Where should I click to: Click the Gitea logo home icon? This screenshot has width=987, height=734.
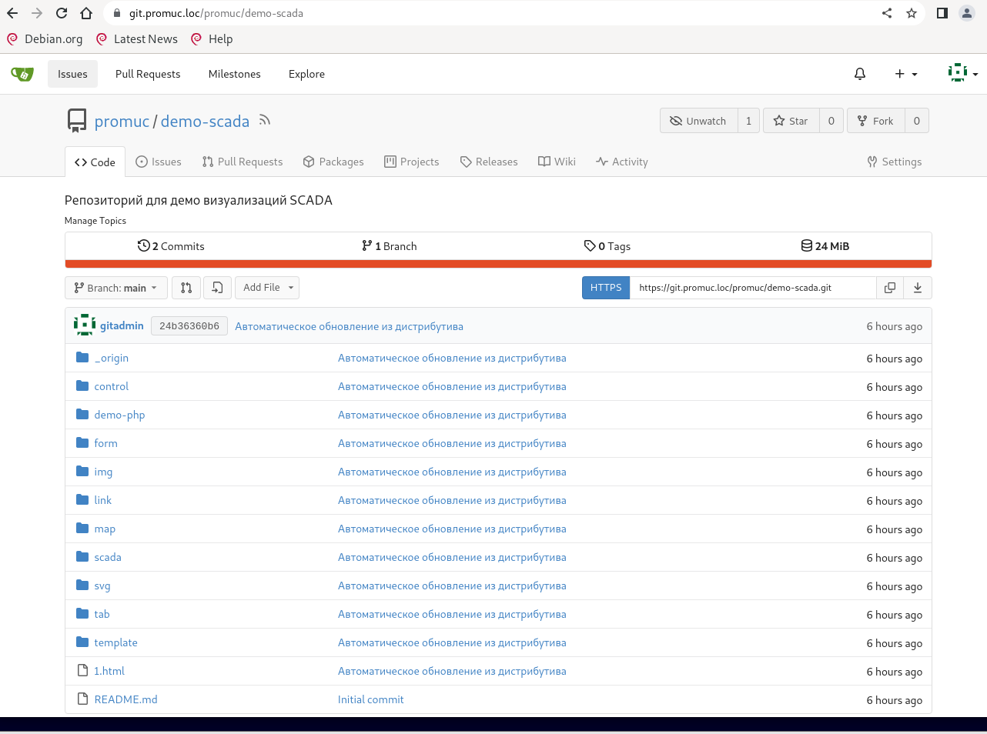22,74
